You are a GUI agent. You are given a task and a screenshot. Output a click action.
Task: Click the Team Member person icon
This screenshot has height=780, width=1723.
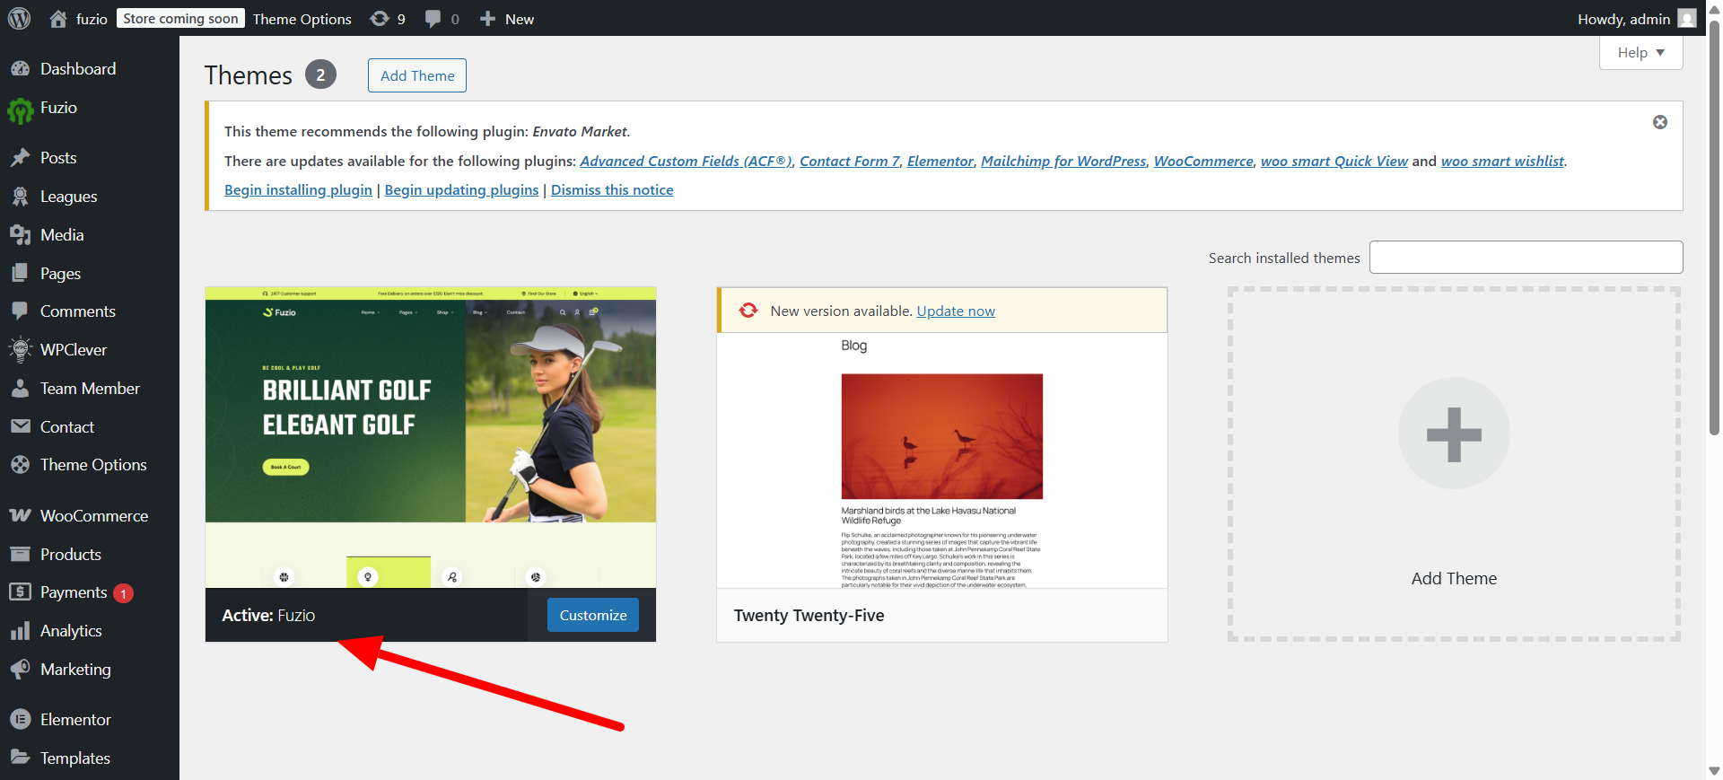[x=20, y=389]
